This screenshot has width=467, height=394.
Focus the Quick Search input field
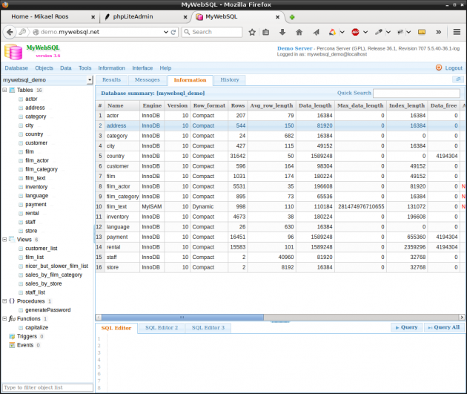click(x=417, y=93)
